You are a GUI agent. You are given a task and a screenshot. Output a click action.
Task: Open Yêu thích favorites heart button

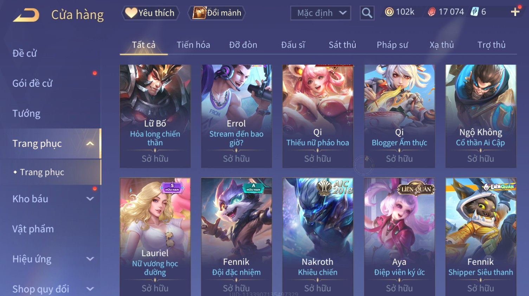pos(150,13)
